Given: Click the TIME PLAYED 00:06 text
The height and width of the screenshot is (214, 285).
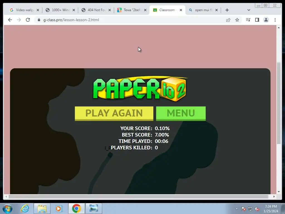Looking at the screenshot, I should (143, 141).
